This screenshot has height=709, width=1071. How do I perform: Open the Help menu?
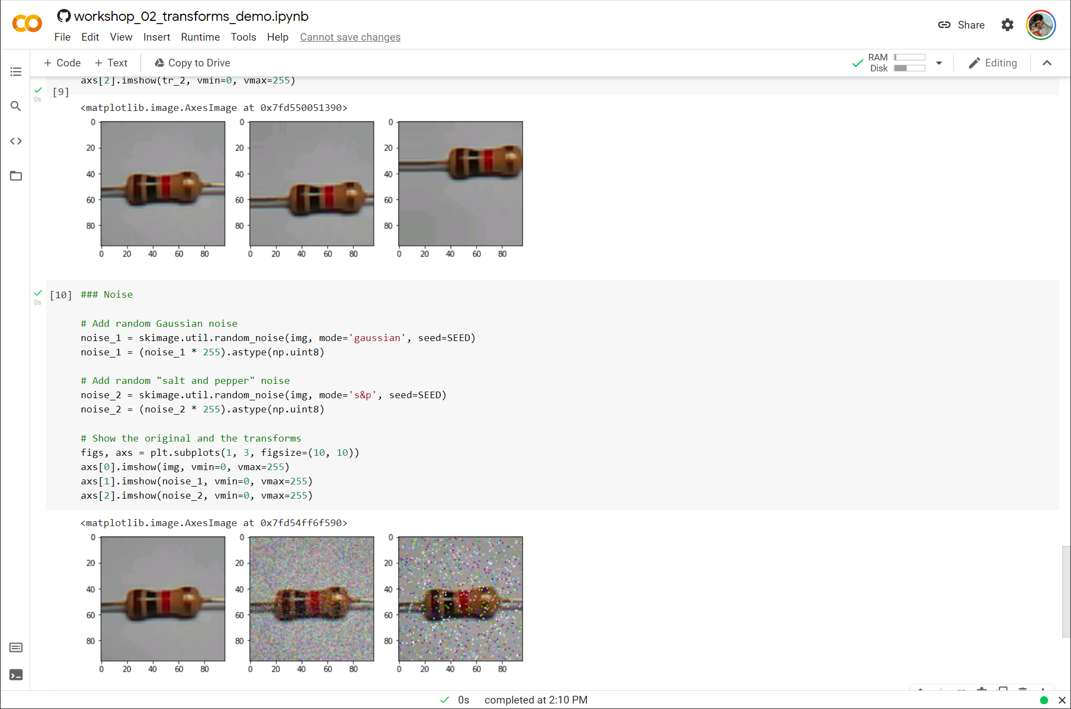[x=278, y=37]
